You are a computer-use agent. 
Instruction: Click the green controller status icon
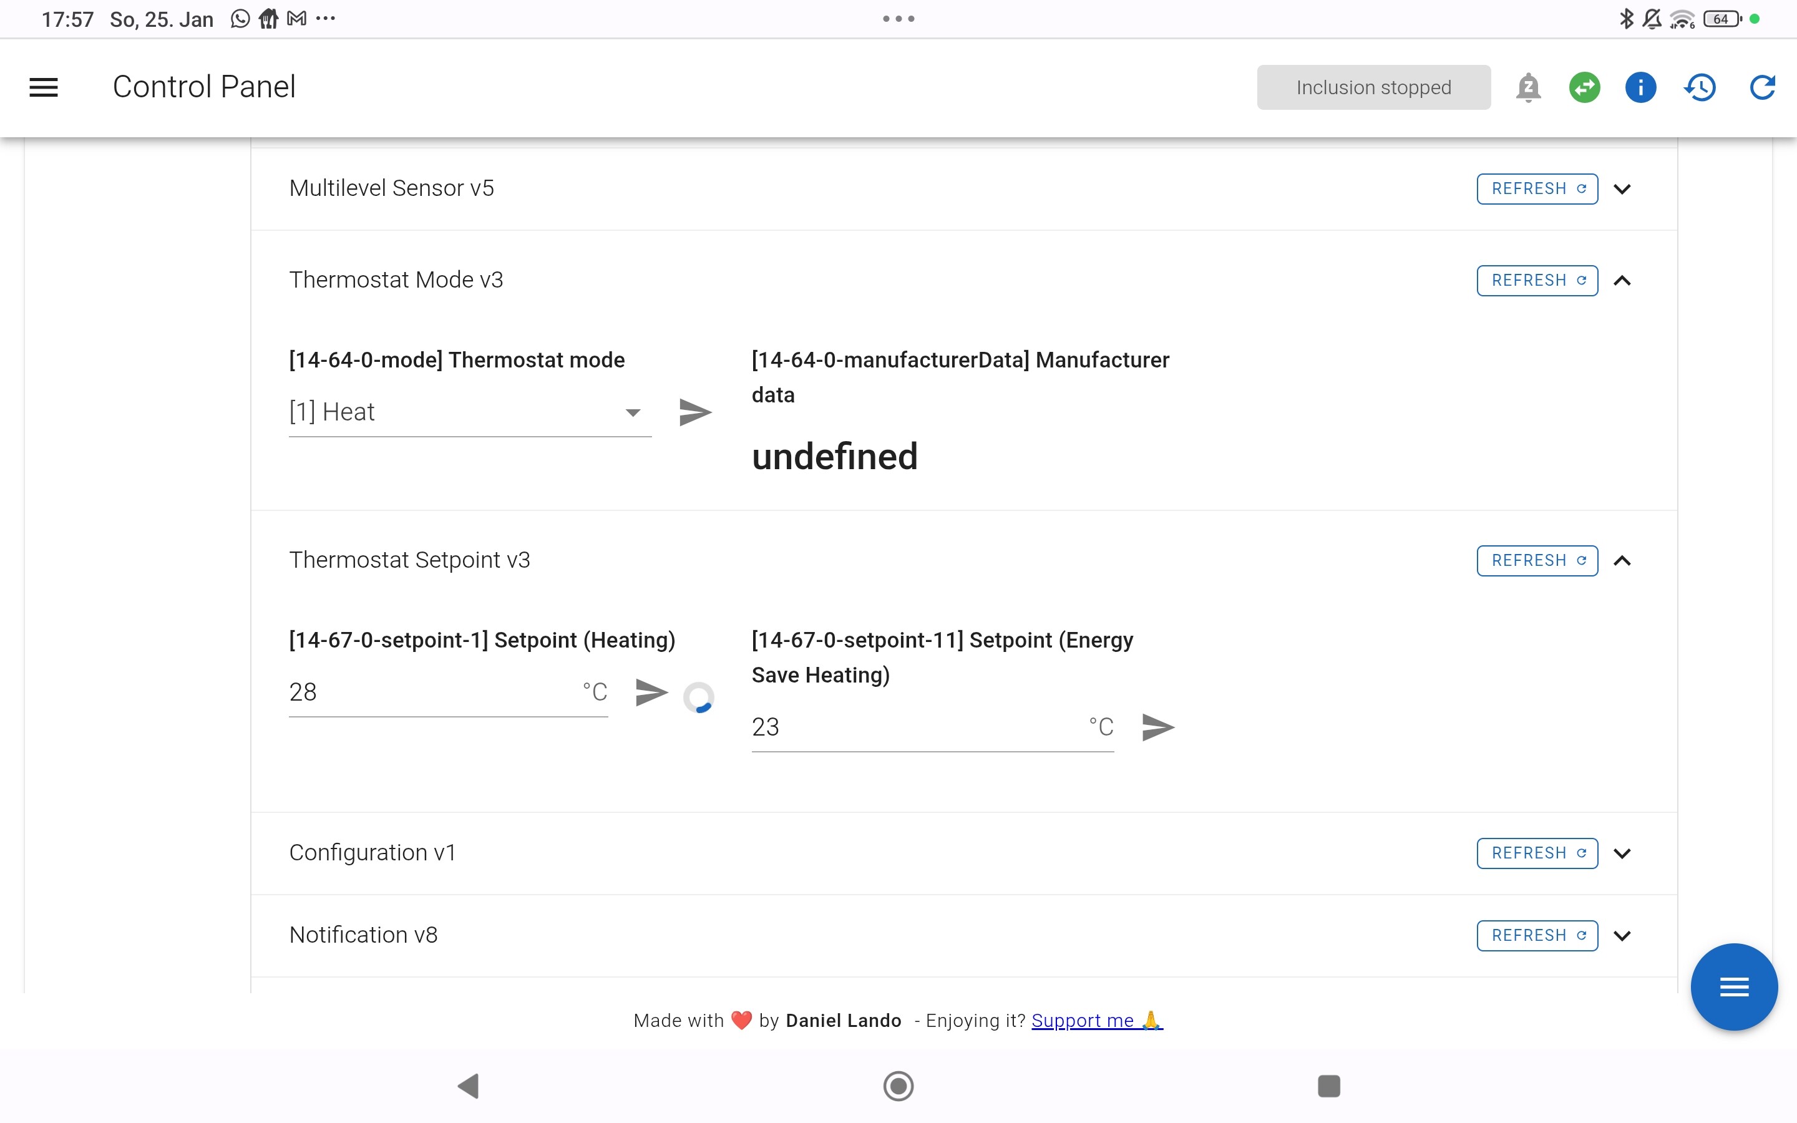[1584, 87]
